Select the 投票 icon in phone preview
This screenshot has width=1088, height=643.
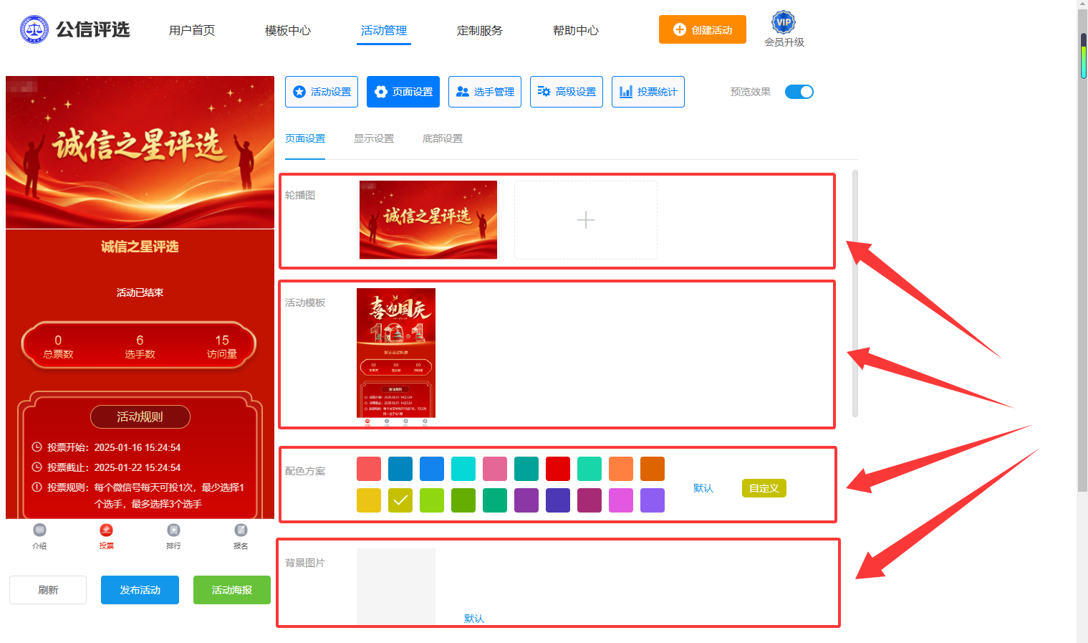click(107, 536)
